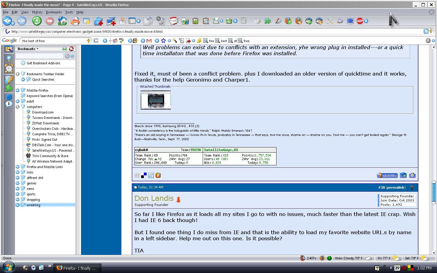Open the View menu
Image resolution: width=437 pixels, height=273 pixels.
(25, 12)
